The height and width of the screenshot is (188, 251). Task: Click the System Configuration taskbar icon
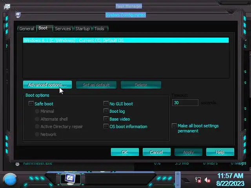70,179
